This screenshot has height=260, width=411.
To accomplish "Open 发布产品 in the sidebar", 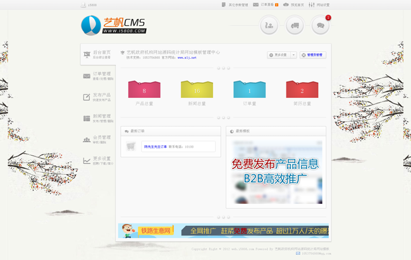I will 98,97.
